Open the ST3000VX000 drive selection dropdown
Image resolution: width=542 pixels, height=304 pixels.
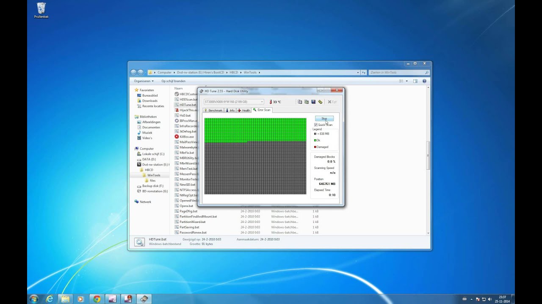(x=234, y=102)
